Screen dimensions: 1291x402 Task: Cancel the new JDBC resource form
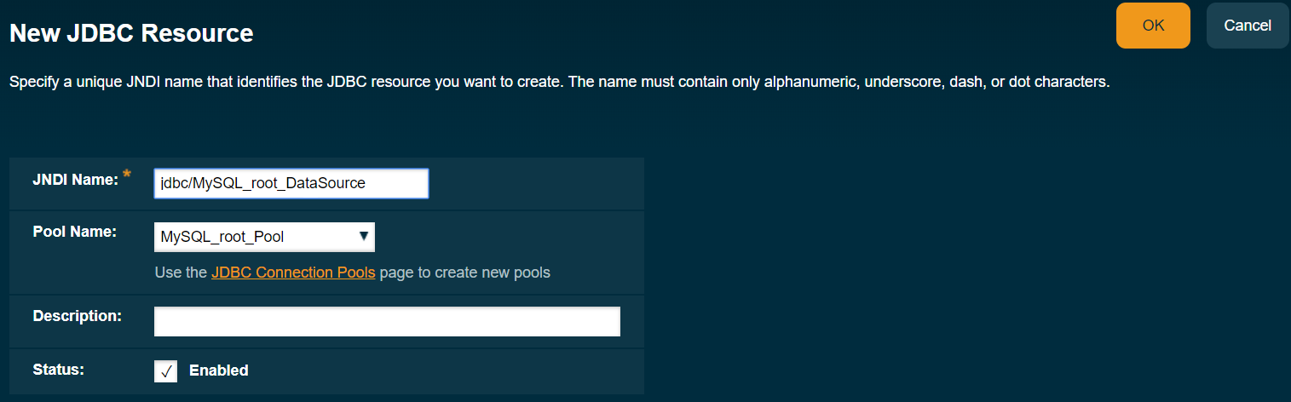[x=1248, y=26]
